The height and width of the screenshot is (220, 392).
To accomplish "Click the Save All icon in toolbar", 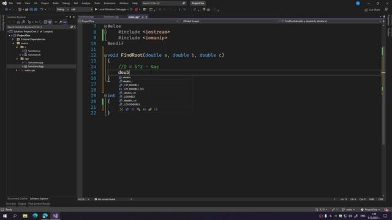I will click(x=36, y=10).
